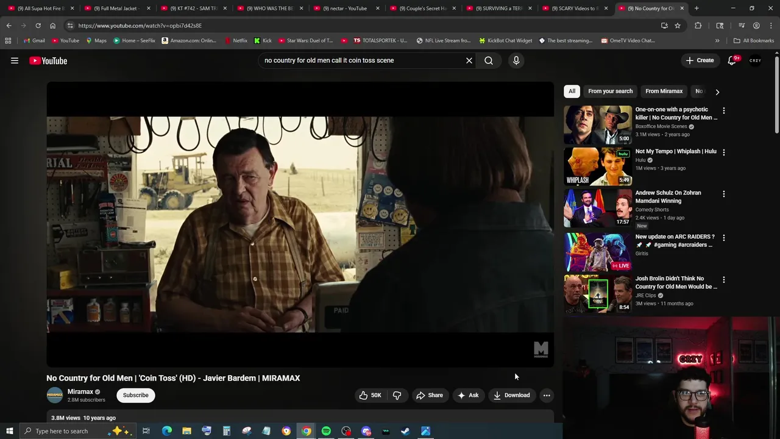Open Steam from the taskbar

coord(405,431)
